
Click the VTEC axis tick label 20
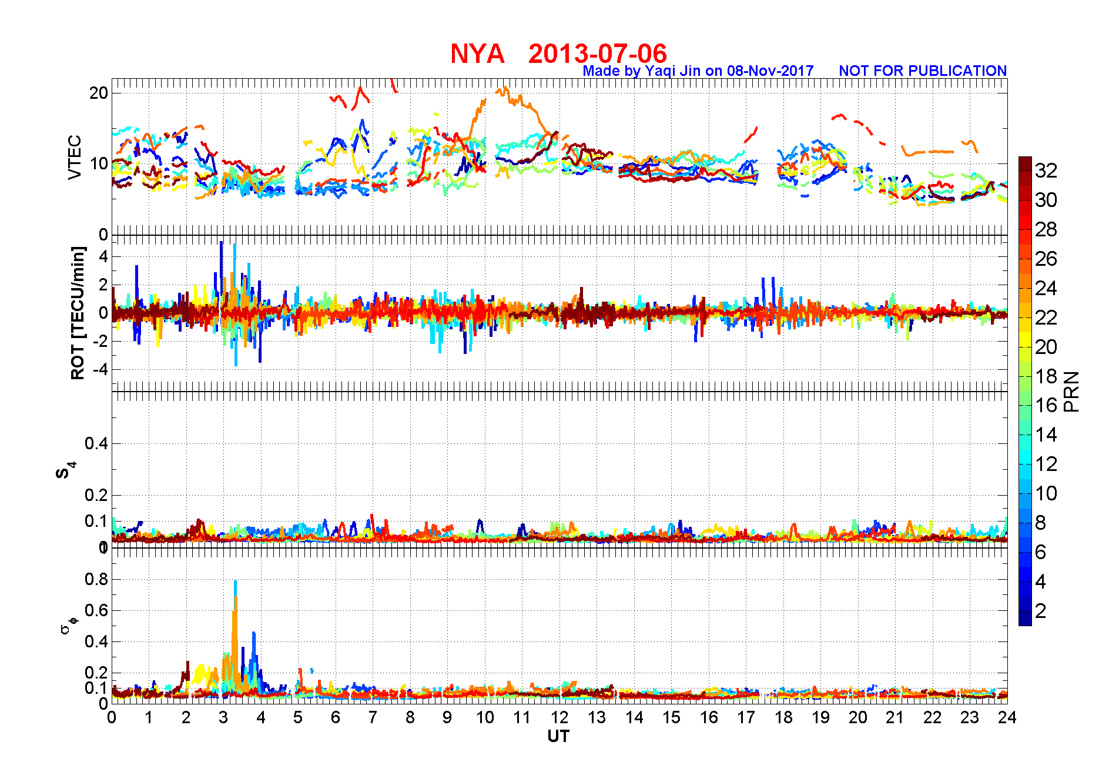(x=99, y=93)
